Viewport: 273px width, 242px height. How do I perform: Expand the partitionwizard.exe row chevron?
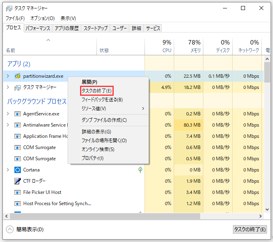point(8,76)
